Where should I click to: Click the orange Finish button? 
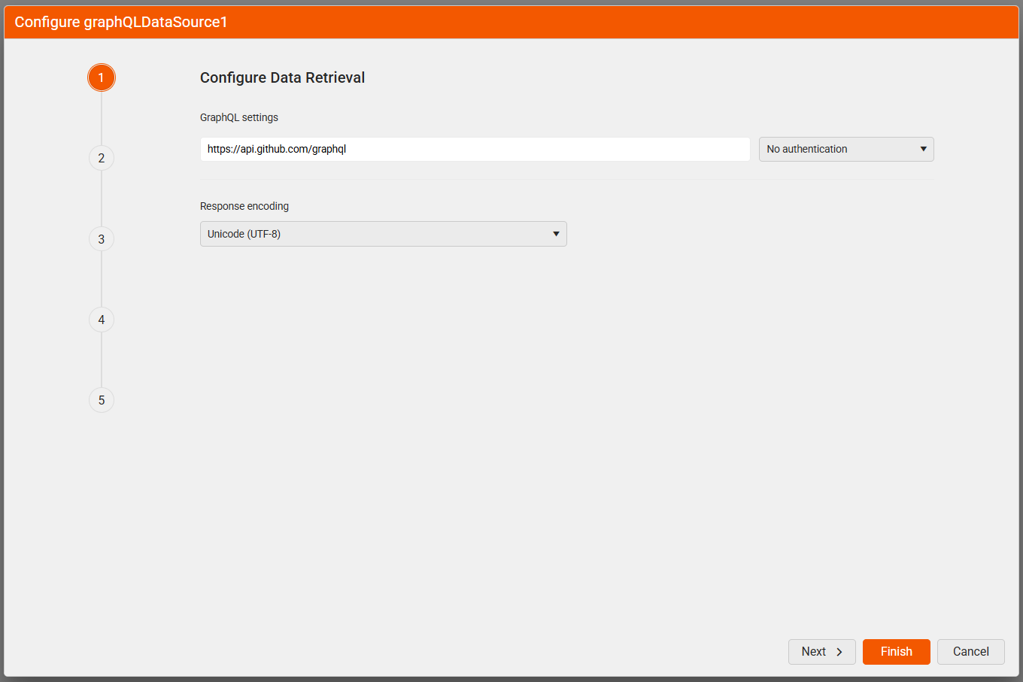coord(896,652)
